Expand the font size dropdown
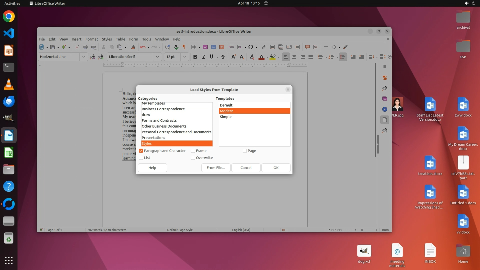This screenshot has height=270, width=480. (x=185, y=57)
